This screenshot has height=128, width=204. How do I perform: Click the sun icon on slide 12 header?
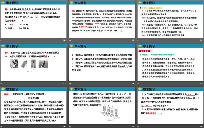point(140,3)
